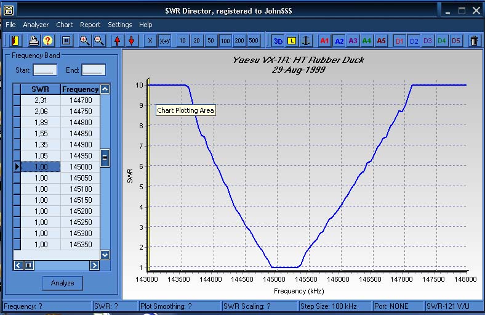Click table scroll down arrow
This screenshot has width=485, height=315.
[x=105, y=255]
